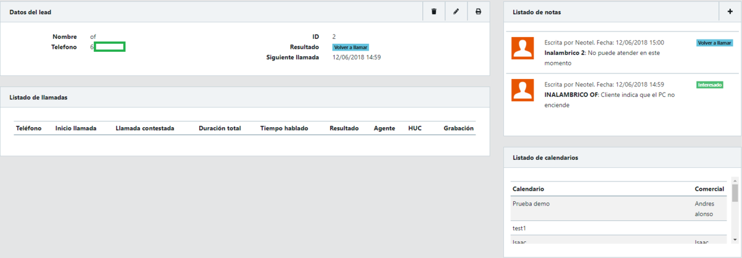The height and width of the screenshot is (258, 742).
Task: Click the calendar list scrollbar thumb
Action: pos(735,193)
